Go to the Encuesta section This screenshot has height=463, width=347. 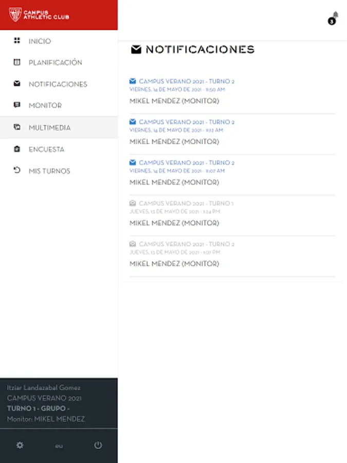[59, 149]
